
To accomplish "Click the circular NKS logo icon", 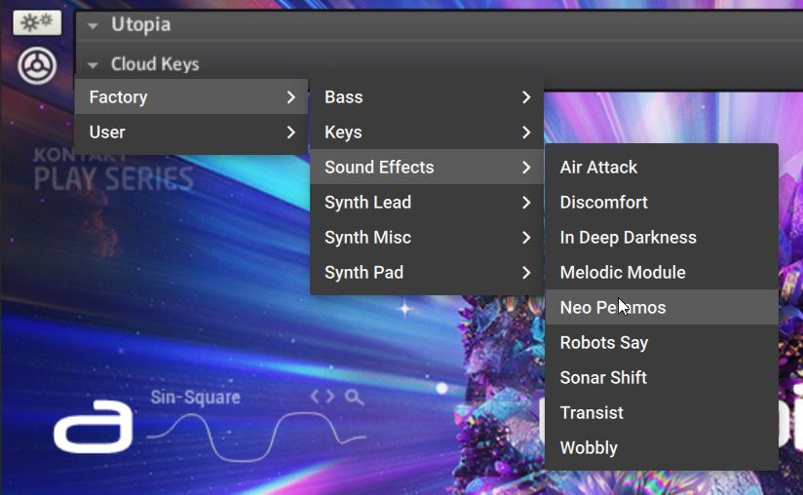I will click(37, 66).
